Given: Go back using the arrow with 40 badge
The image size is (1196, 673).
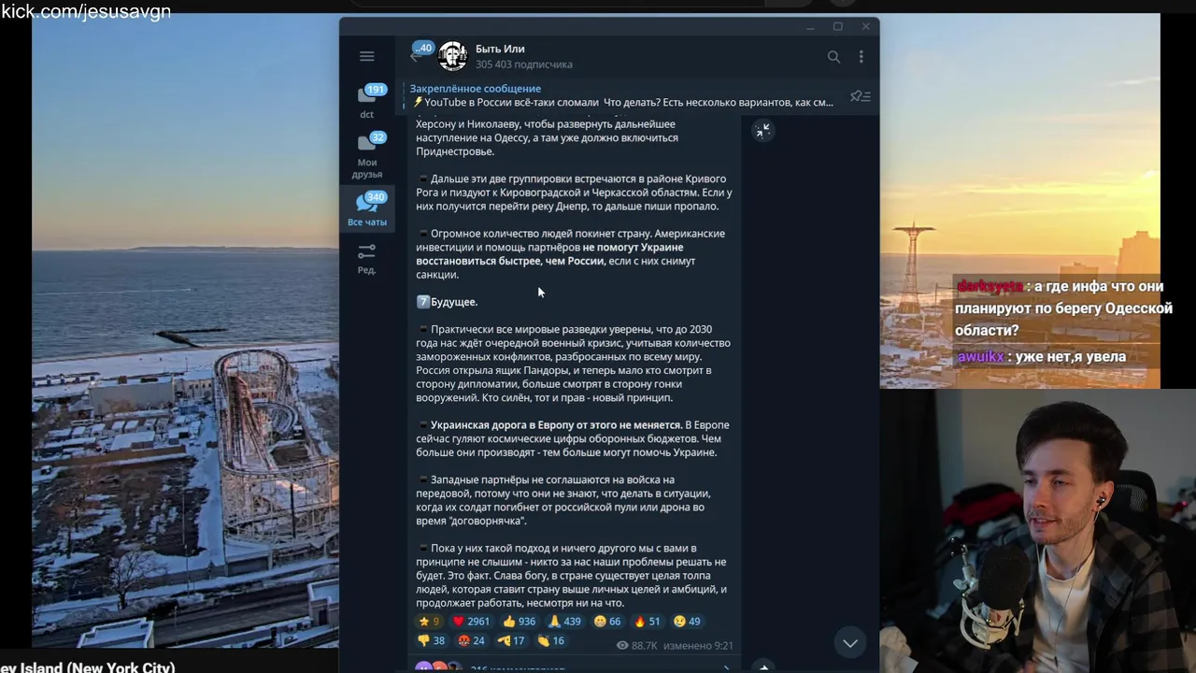Looking at the screenshot, I should click(417, 55).
